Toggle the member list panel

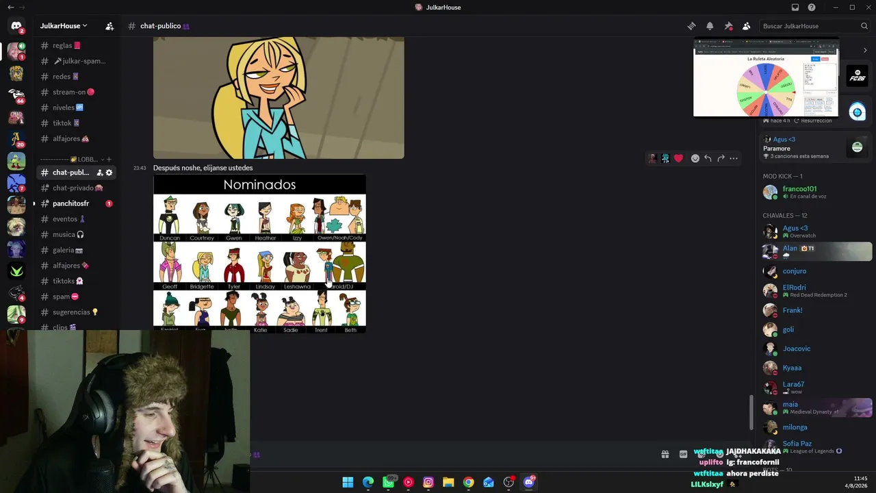point(747,26)
